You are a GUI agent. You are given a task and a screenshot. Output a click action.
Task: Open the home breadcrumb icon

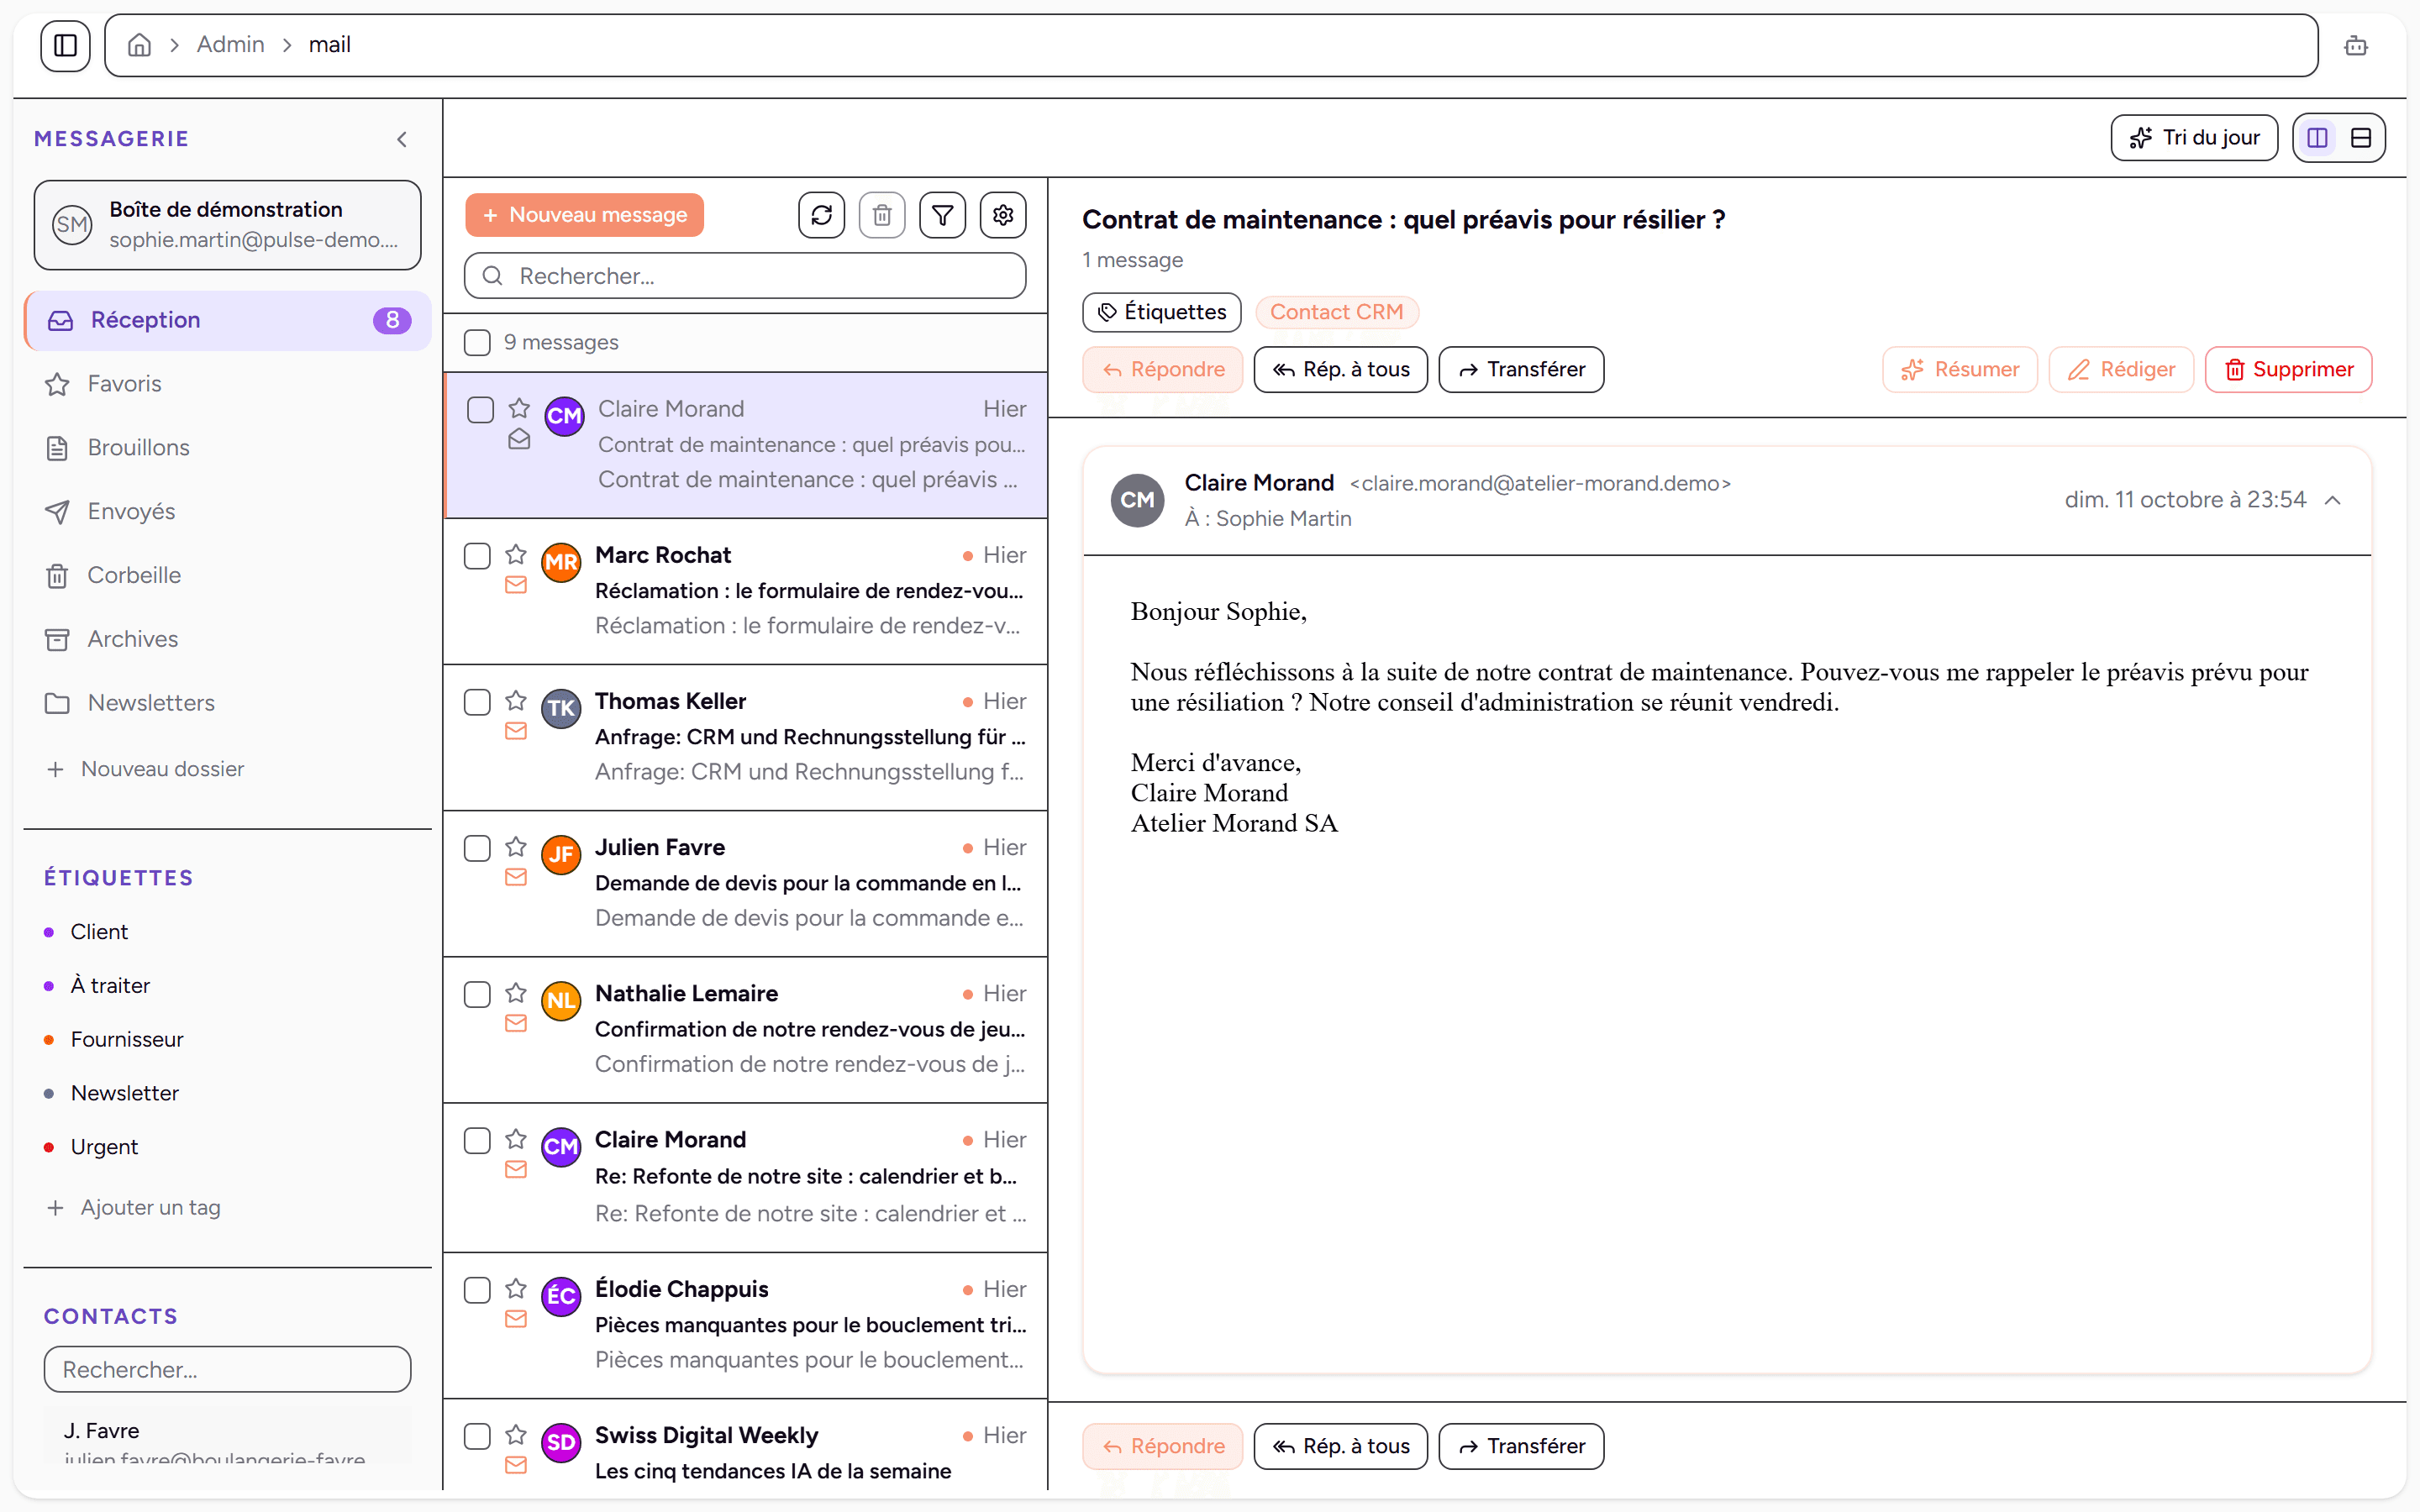[x=140, y=45]
